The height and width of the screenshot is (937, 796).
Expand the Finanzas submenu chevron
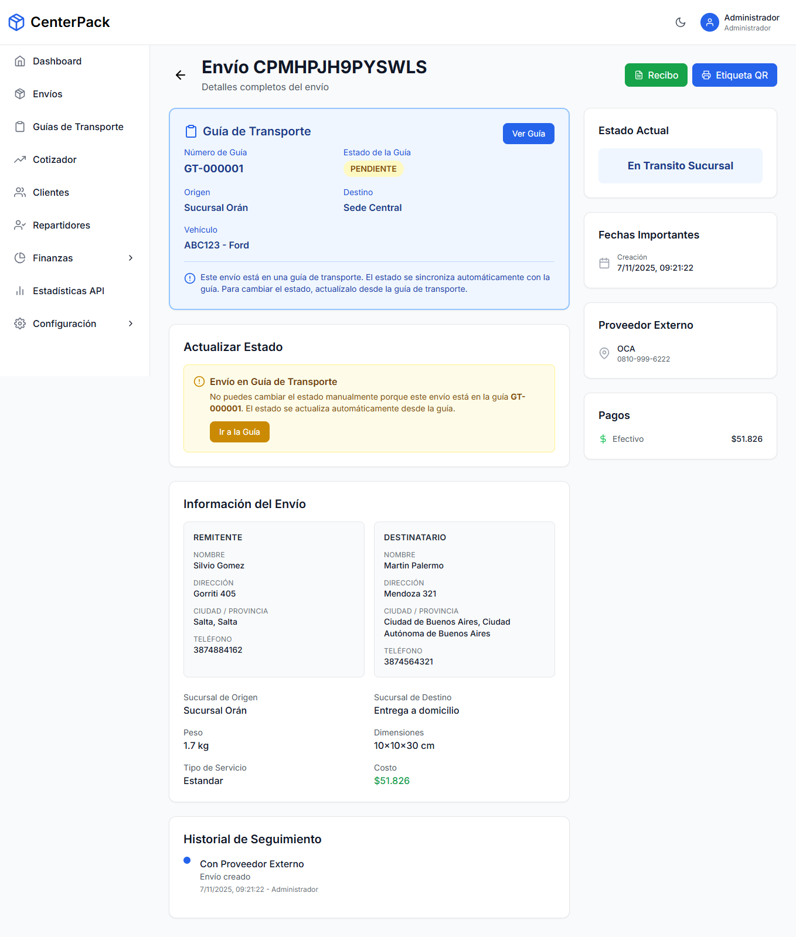point(131,258)
